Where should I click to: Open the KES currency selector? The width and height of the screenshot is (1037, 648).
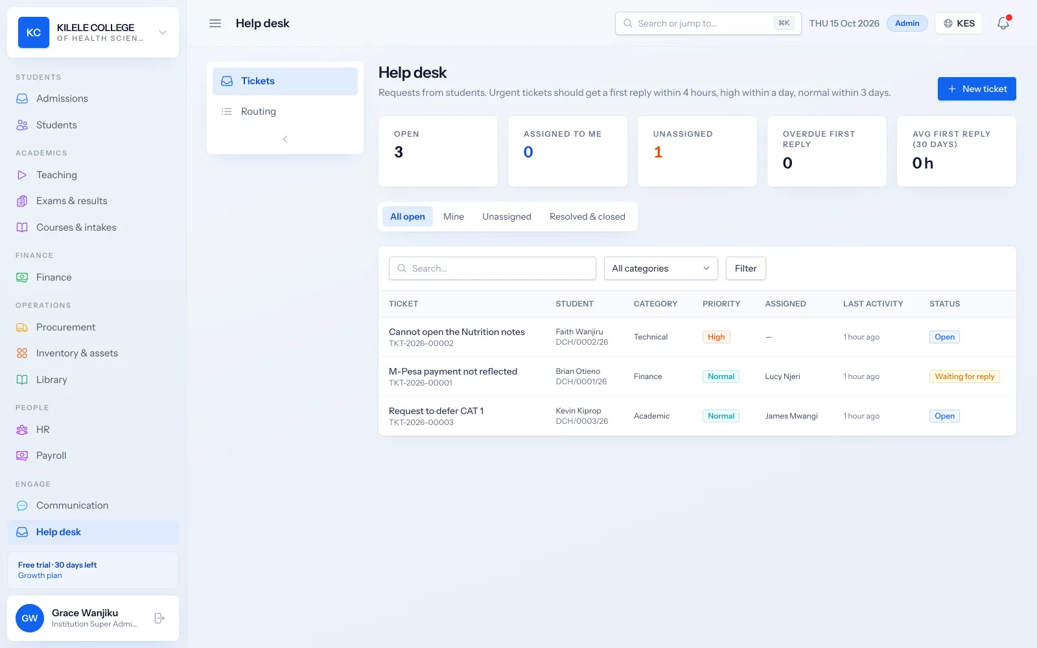pyautogui.click(x=959, y=23)
